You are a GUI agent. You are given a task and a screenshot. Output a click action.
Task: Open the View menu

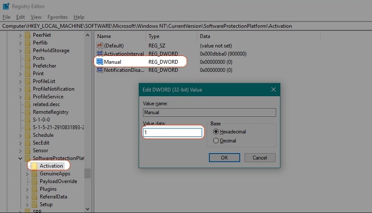[x=36, y=17]
